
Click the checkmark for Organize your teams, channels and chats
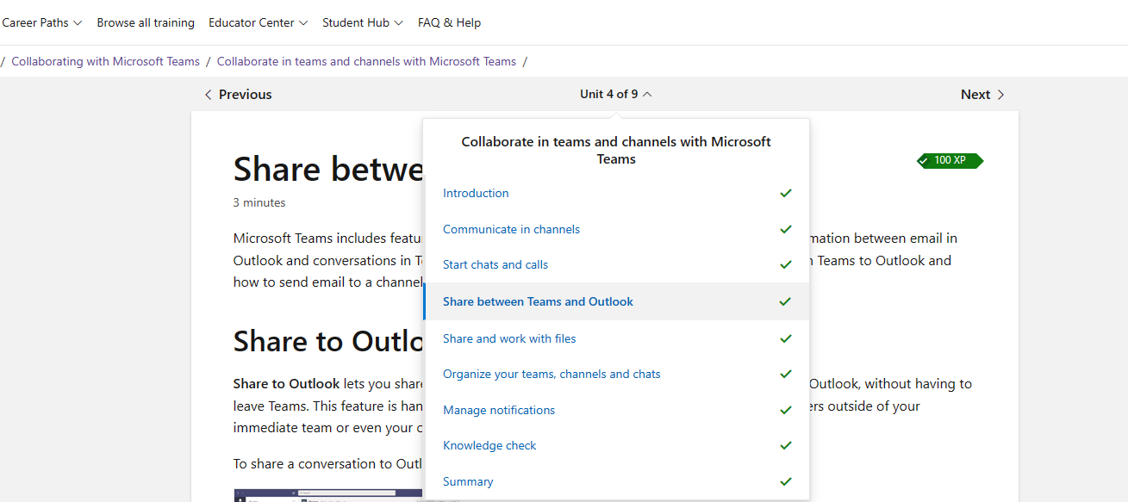point(785,374)
